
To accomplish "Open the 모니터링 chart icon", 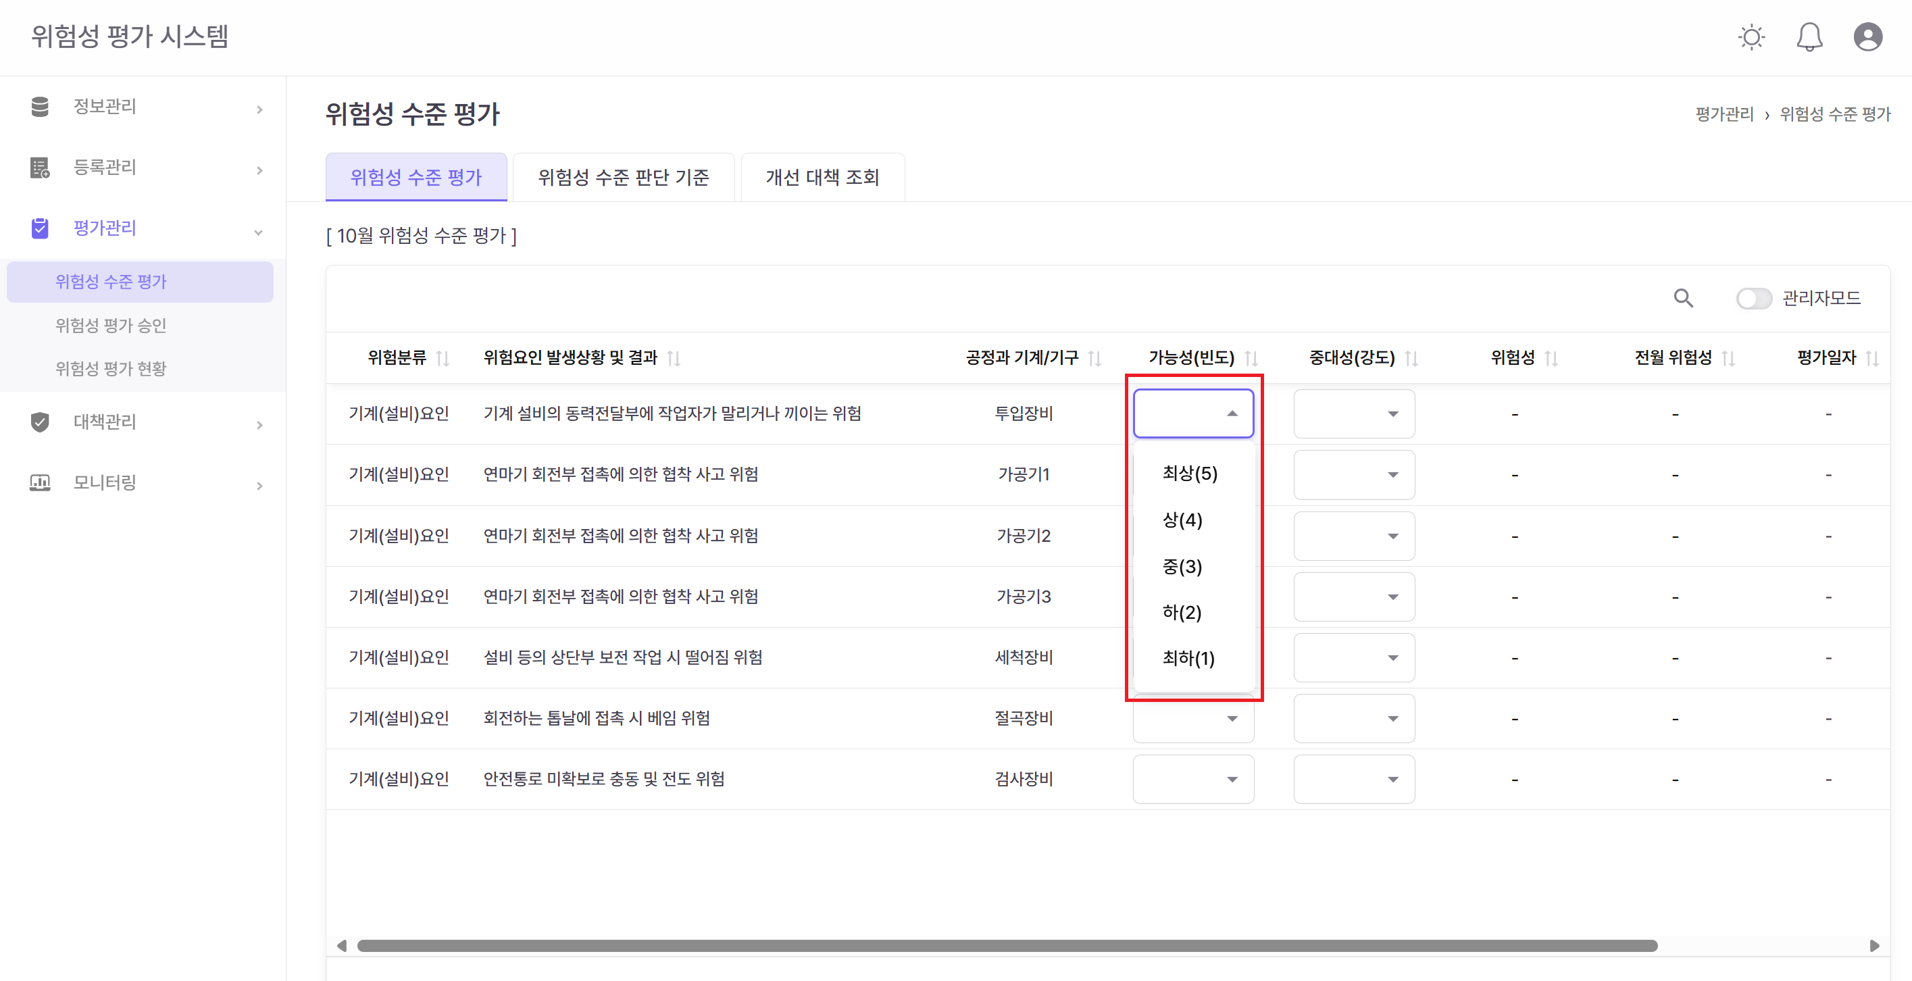I will pyautogui.click(x=39, y=482).
